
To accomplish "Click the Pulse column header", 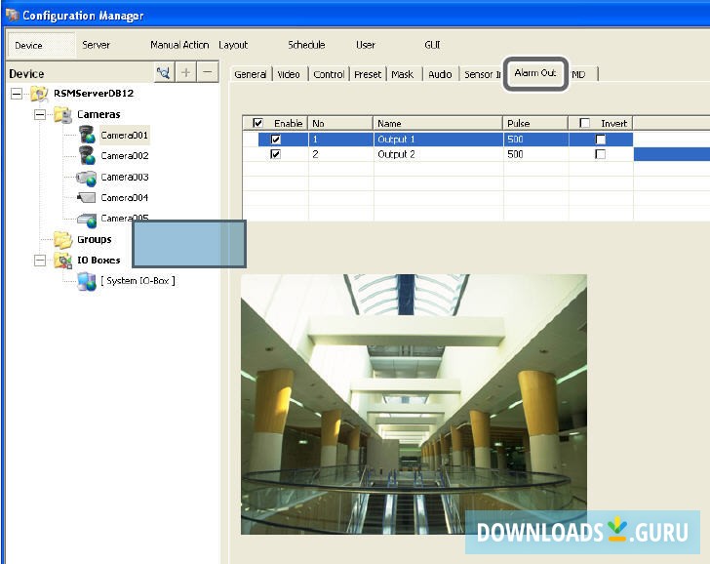I will [x=535, y=123].
